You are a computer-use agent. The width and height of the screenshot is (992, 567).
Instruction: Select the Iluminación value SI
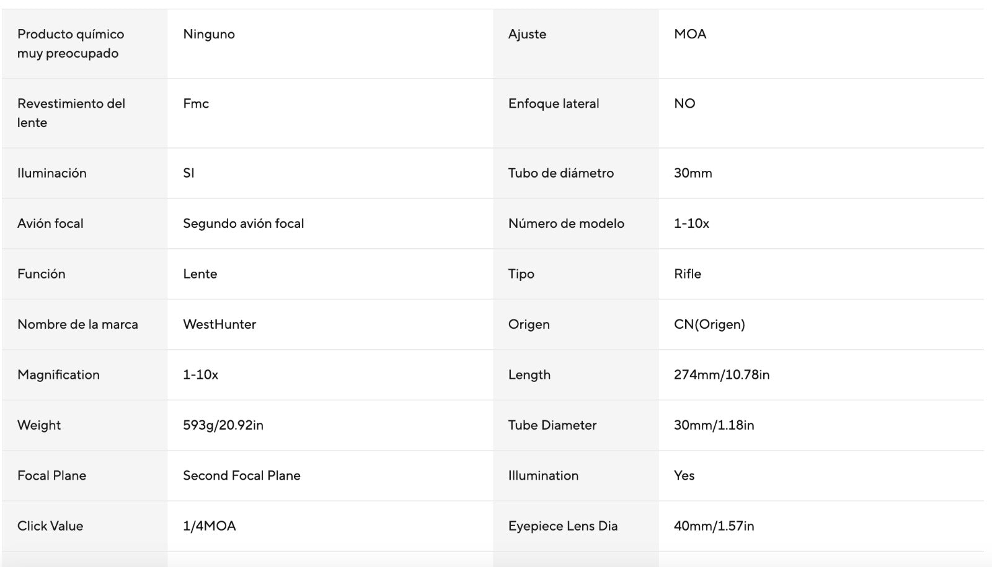(188, 173)
